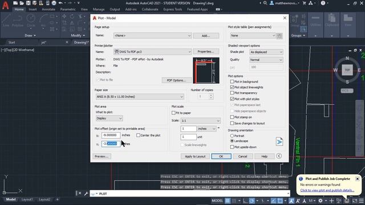Open the workspace switching gear icon
Viewport: 365px width, 205px height.
(321, 201)
